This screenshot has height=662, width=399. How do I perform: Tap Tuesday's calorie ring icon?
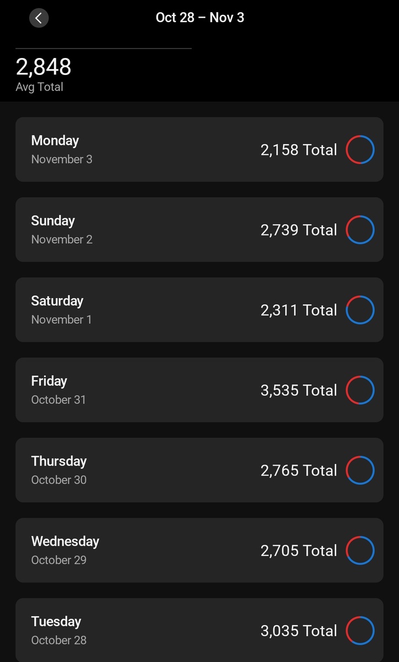point(360,631)
